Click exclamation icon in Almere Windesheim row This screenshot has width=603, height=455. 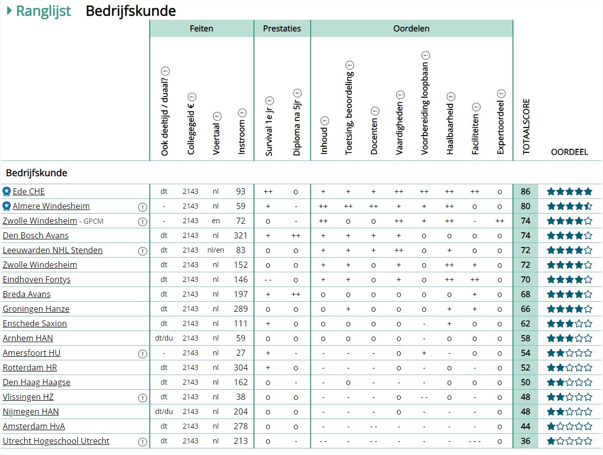pyautogui.click(x=142, y=207)
